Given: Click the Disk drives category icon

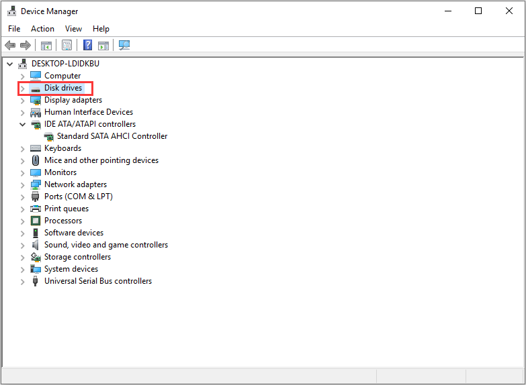Looking at the screenshot, I should (36, 89).
